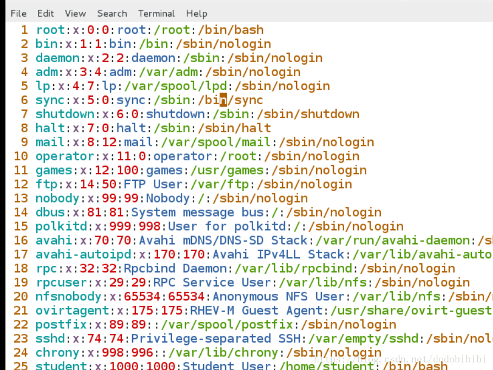
Task: Click line number 13 in the gutter
Action: point(21,198)
